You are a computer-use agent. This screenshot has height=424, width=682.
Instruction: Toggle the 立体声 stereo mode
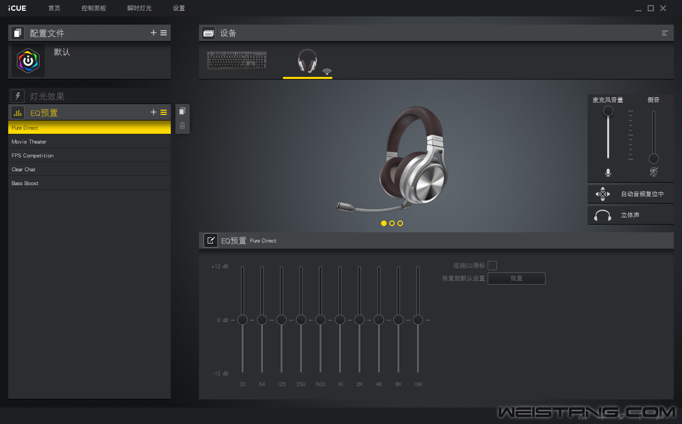[x=631, y=215]
